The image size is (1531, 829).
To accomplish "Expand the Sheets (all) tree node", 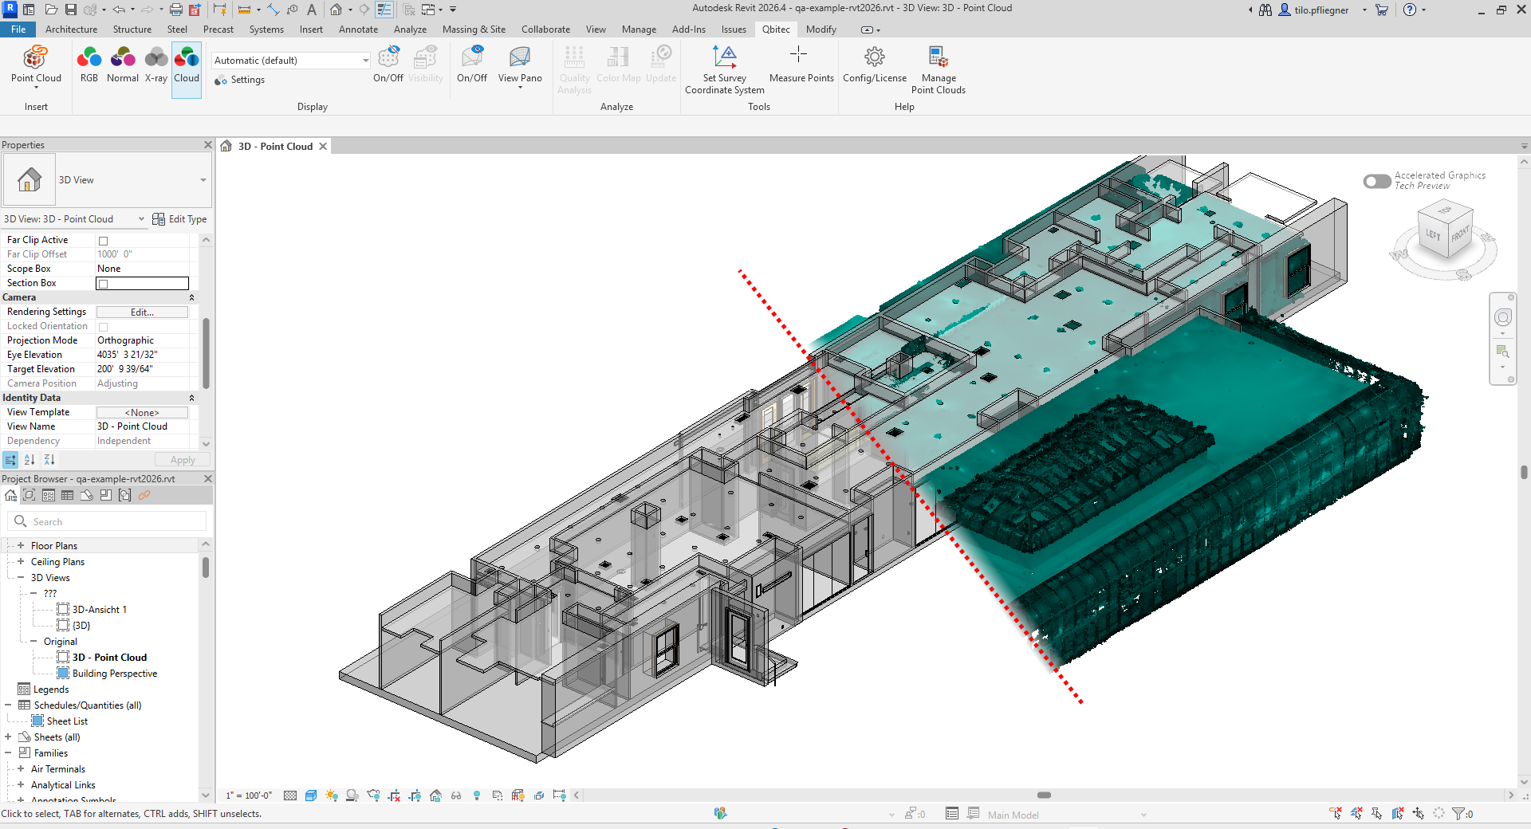I will pos(8,737).
